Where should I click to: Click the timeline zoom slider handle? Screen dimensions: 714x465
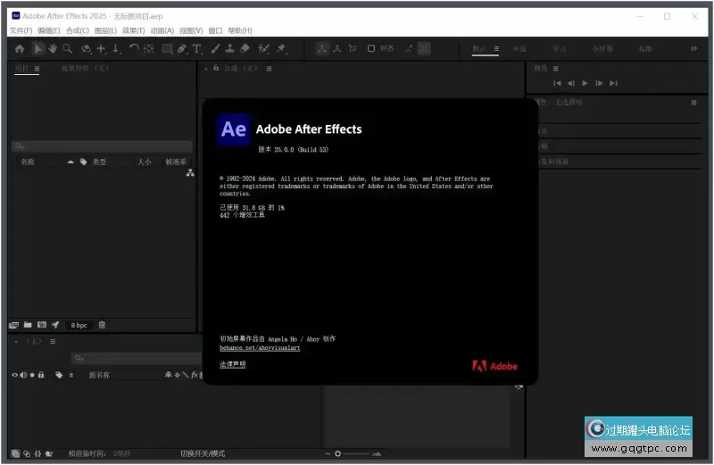coord(337,453)
